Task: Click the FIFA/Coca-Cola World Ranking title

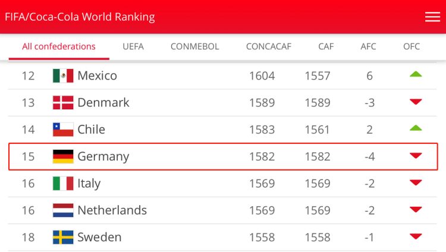Action: coord(80,17)
